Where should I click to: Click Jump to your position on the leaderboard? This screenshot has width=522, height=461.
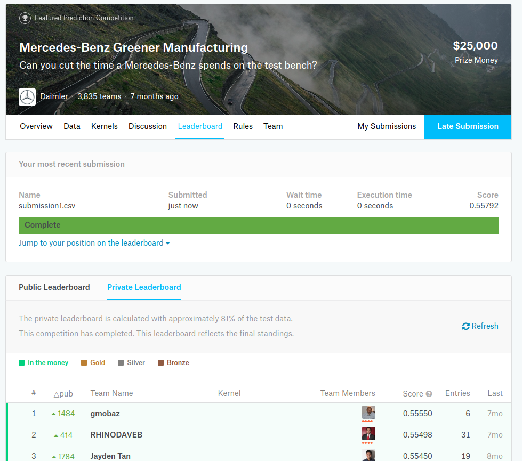point(91,243)
